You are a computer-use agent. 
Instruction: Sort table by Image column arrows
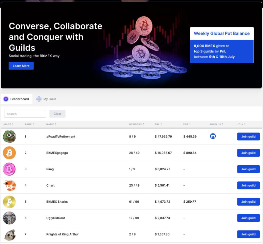click(13, 124)
